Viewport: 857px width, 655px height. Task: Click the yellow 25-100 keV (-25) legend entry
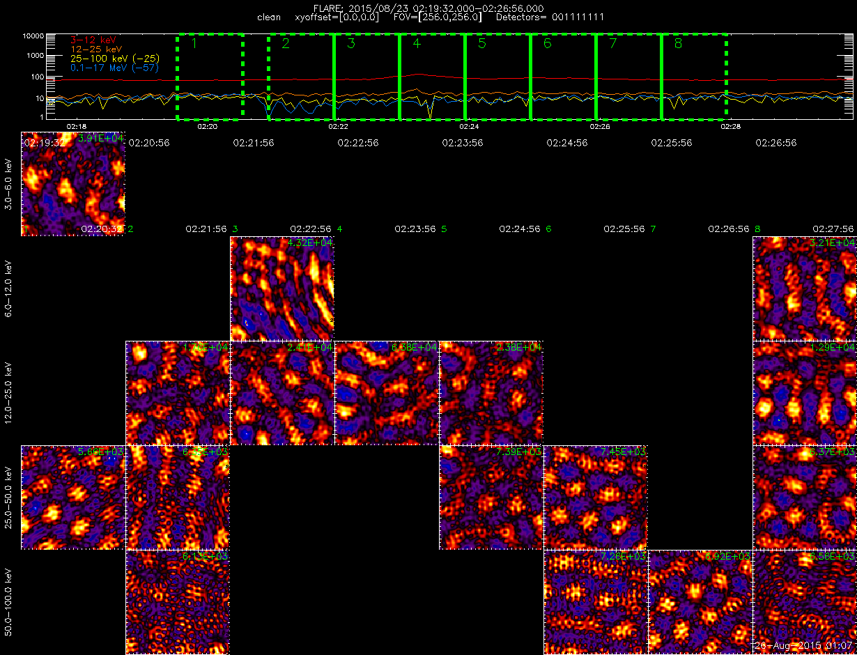pos(114,59)
